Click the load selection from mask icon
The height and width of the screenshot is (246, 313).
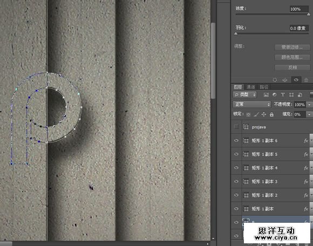[x=275, y=80]
